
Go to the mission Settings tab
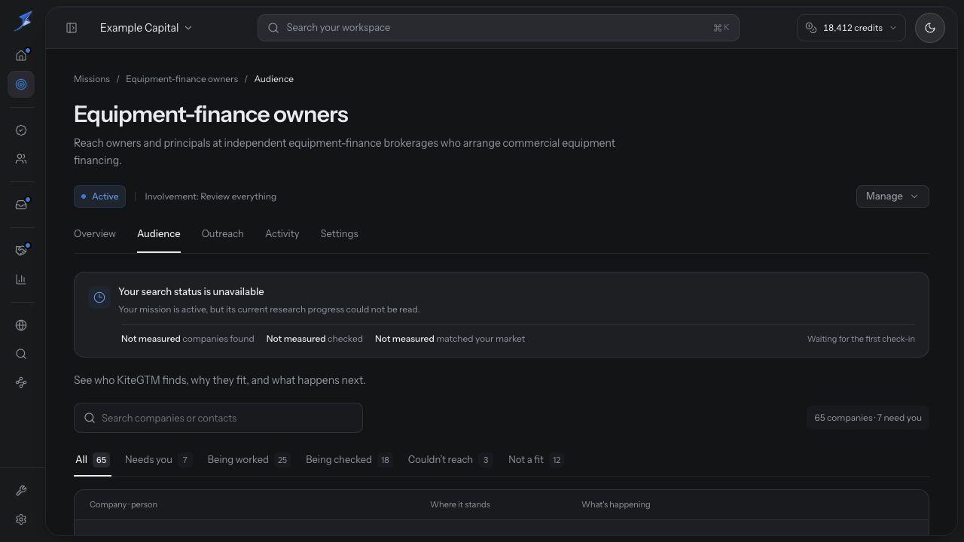(x=339, y=234)
